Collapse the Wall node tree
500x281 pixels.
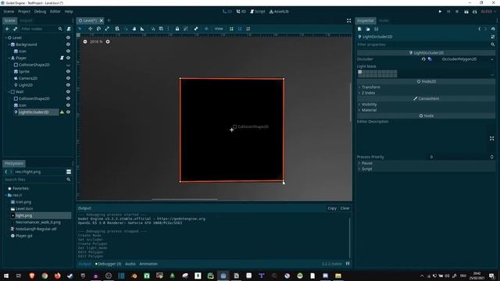point(9,92)
